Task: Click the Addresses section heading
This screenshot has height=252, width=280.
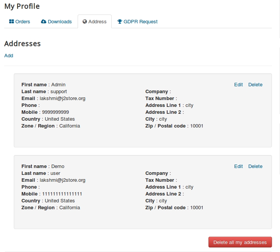Action: click(23, 44)
